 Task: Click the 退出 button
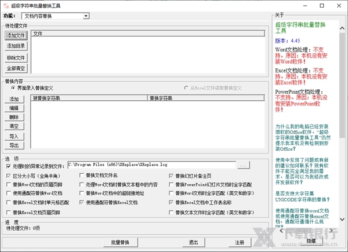click(194, 243)
